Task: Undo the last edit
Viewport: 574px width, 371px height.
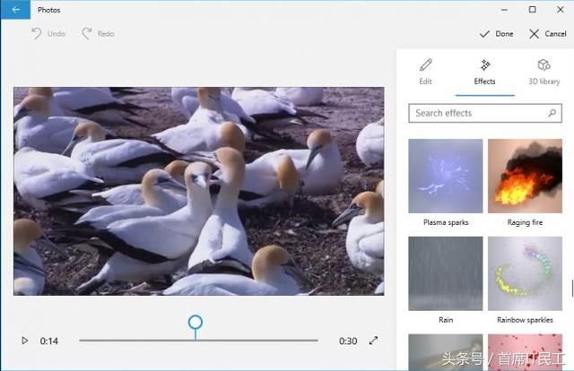Action: [48, 34]
